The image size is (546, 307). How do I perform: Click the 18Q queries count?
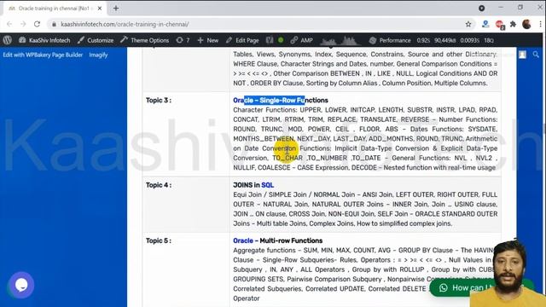489,40
